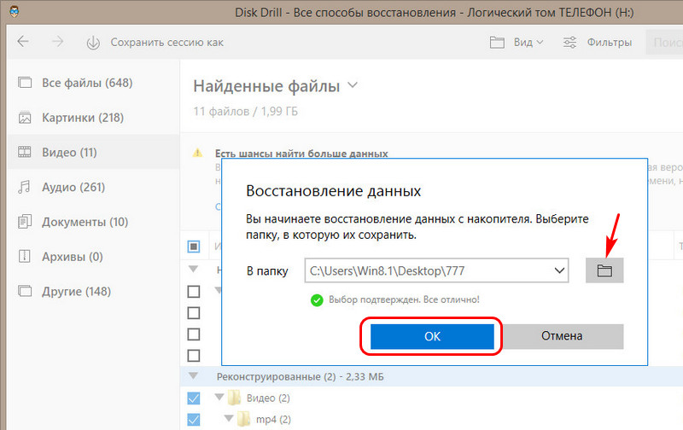This screenshot has width=683, height=430.
Task: Click the 'mp4 (2)' folder icon
Action: coord(244,419)
